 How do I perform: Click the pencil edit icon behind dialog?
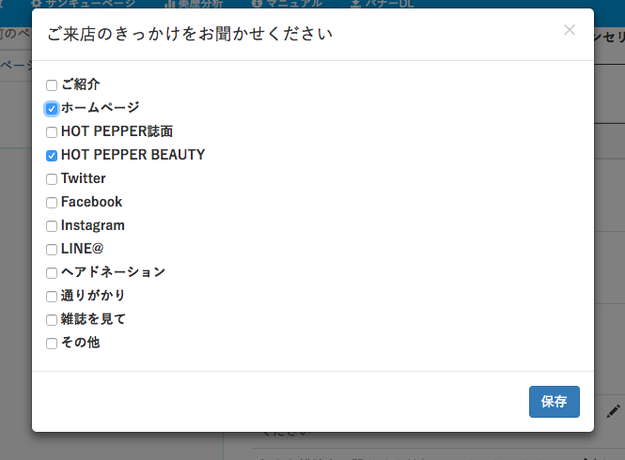point(613,411)
